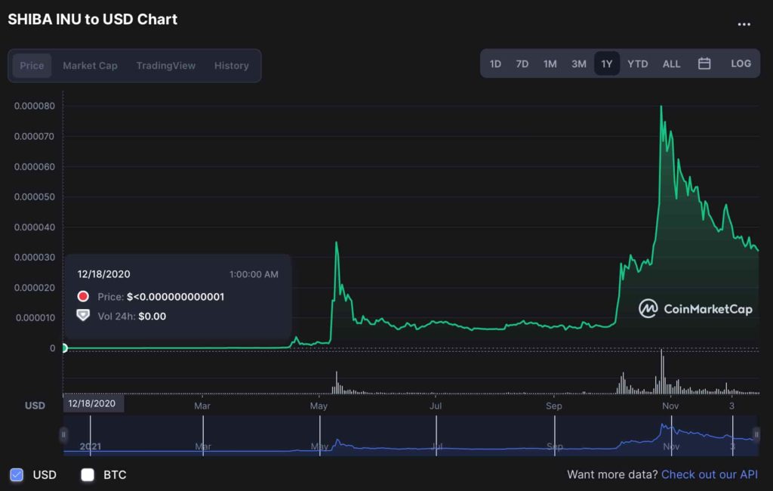
Task: Switch to the Price tab
Action: click(32, 66)
